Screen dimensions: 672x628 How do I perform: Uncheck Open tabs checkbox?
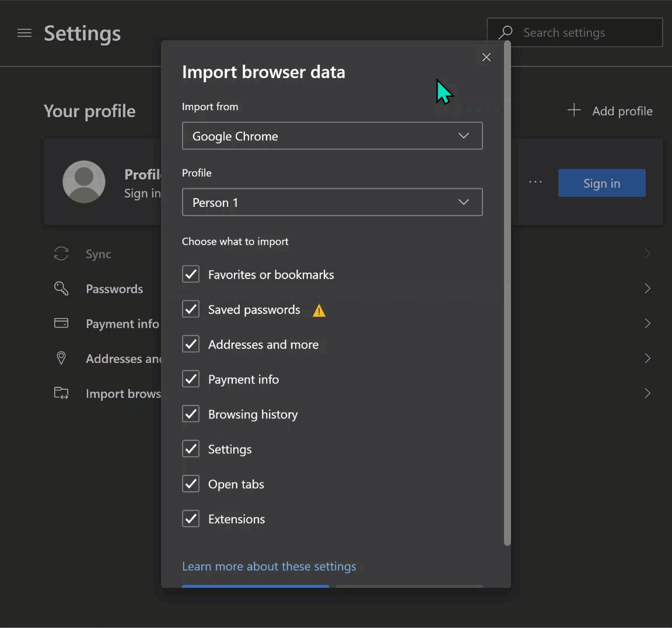pyautogui.click(x=191, y=484)
